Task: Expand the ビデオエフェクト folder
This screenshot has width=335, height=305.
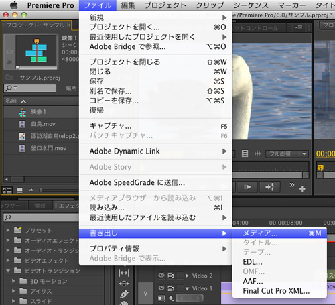Action: (8, 261)
